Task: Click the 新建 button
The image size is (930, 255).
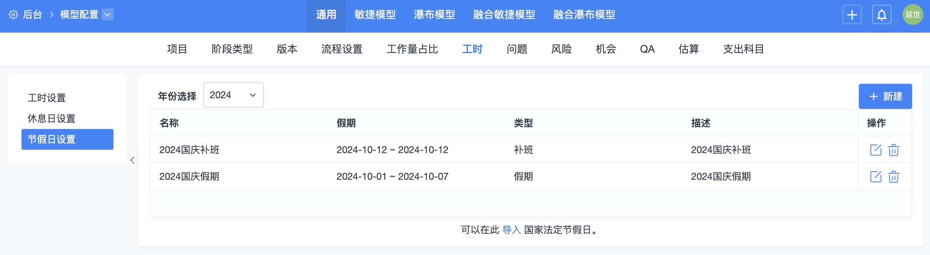Action: click(885, 96)
